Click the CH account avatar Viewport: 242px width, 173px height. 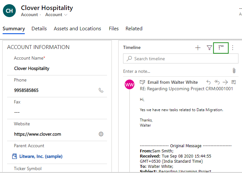(9, 11)
